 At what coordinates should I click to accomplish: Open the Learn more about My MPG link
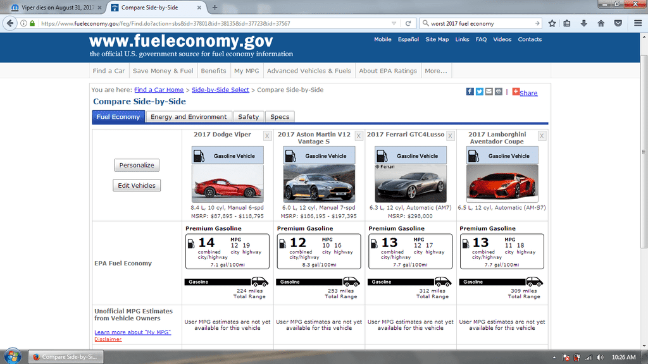(132, 332)
